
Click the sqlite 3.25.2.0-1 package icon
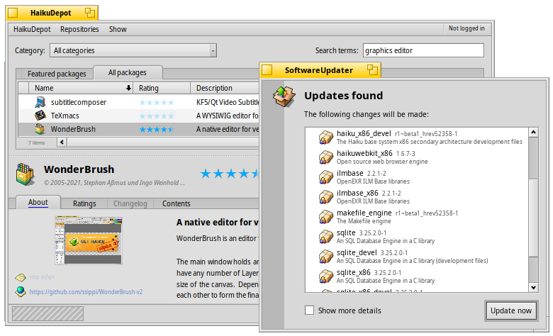[x=326, y=237]
